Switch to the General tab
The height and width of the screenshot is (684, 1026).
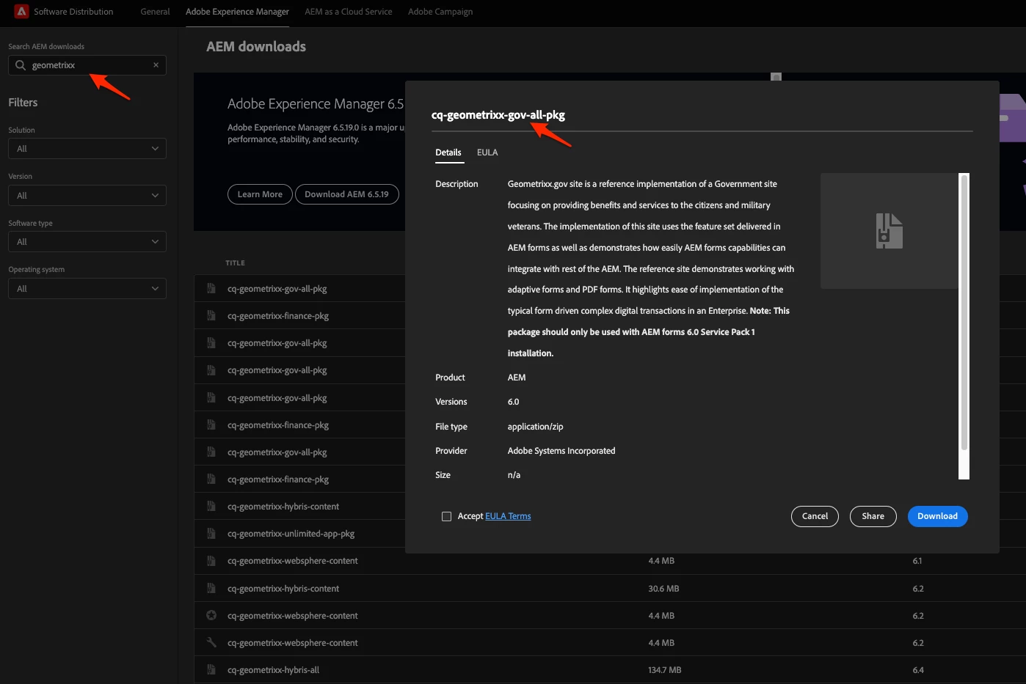pyautogui.click(x=155, y=12)
